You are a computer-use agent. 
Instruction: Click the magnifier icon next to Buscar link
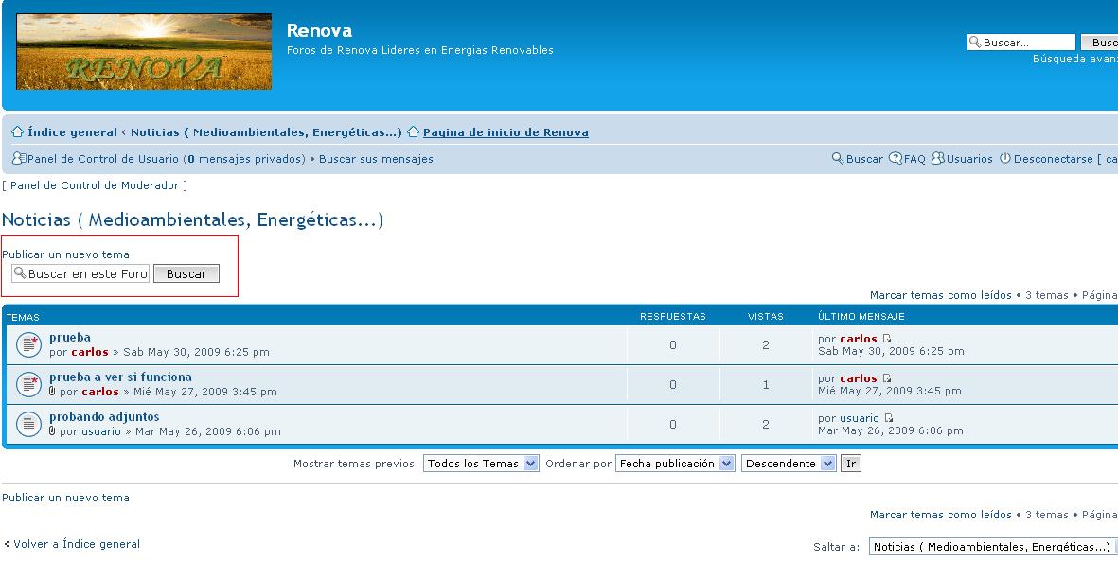(838, 158)
